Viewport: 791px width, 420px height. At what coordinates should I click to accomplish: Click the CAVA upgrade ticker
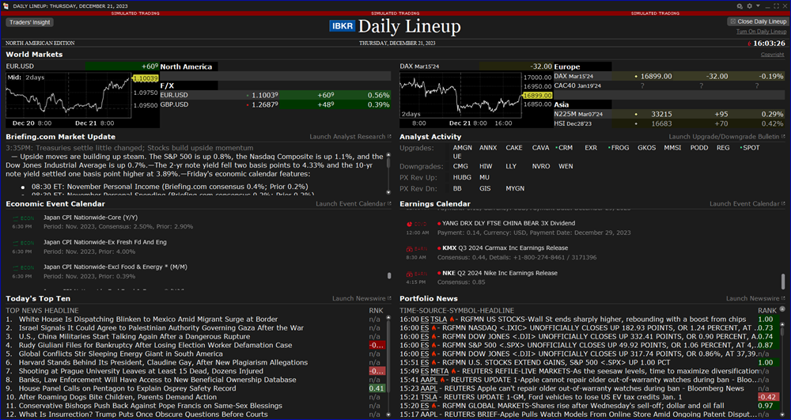click(540, 148)
